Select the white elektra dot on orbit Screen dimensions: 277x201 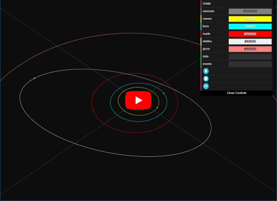pyautogui.click(x=35, y=78)
